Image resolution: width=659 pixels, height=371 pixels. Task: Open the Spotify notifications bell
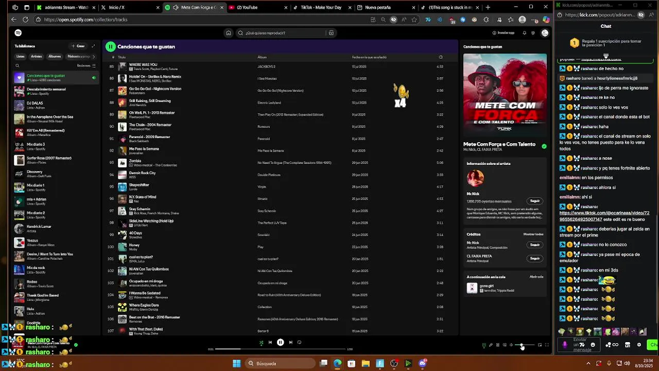coord(524,32)
